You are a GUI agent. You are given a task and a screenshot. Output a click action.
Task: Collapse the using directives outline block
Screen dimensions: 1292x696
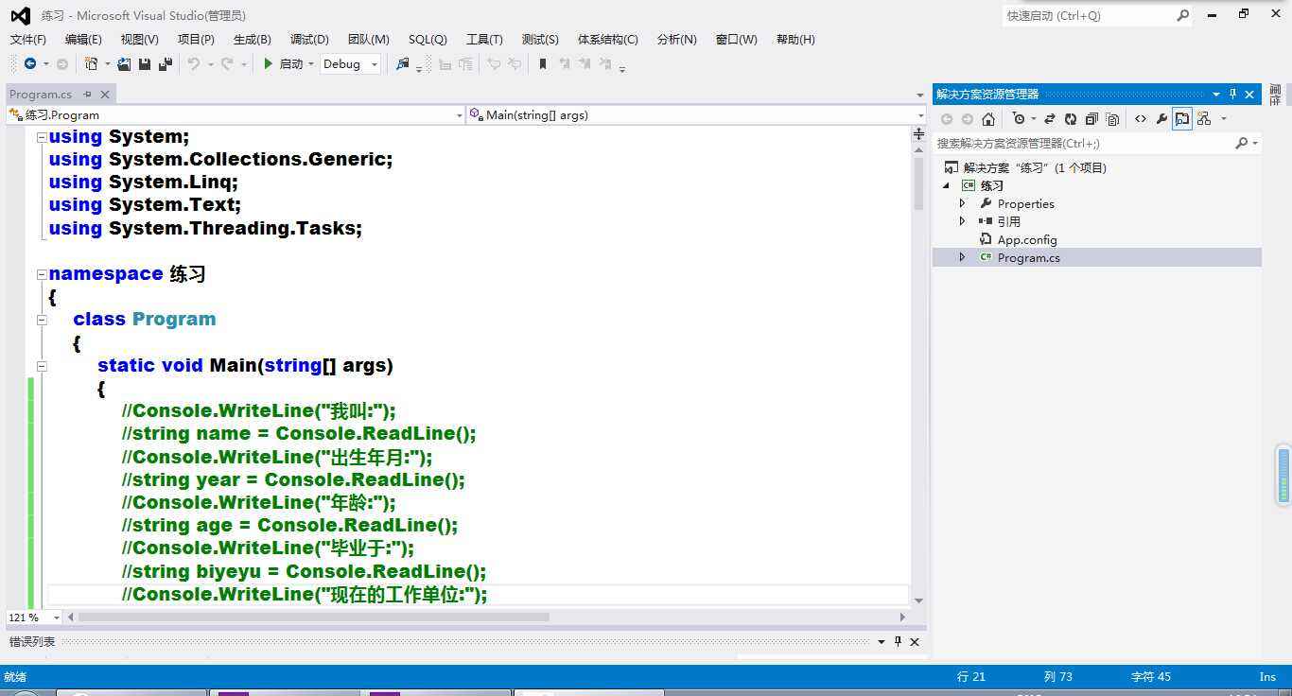(x=42, y=137)
